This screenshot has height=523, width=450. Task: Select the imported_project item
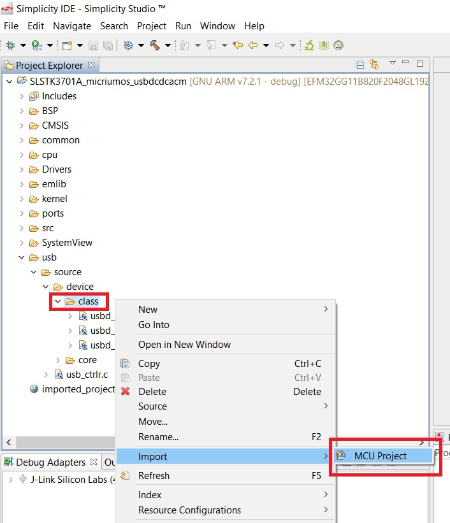point(78,389)
